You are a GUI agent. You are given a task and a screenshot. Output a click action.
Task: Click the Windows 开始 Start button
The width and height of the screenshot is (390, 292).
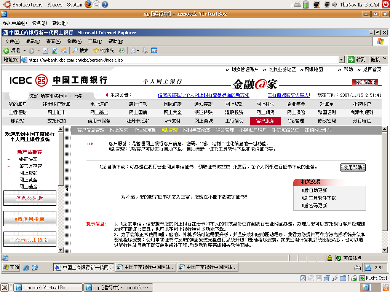(x=11, y=267)
